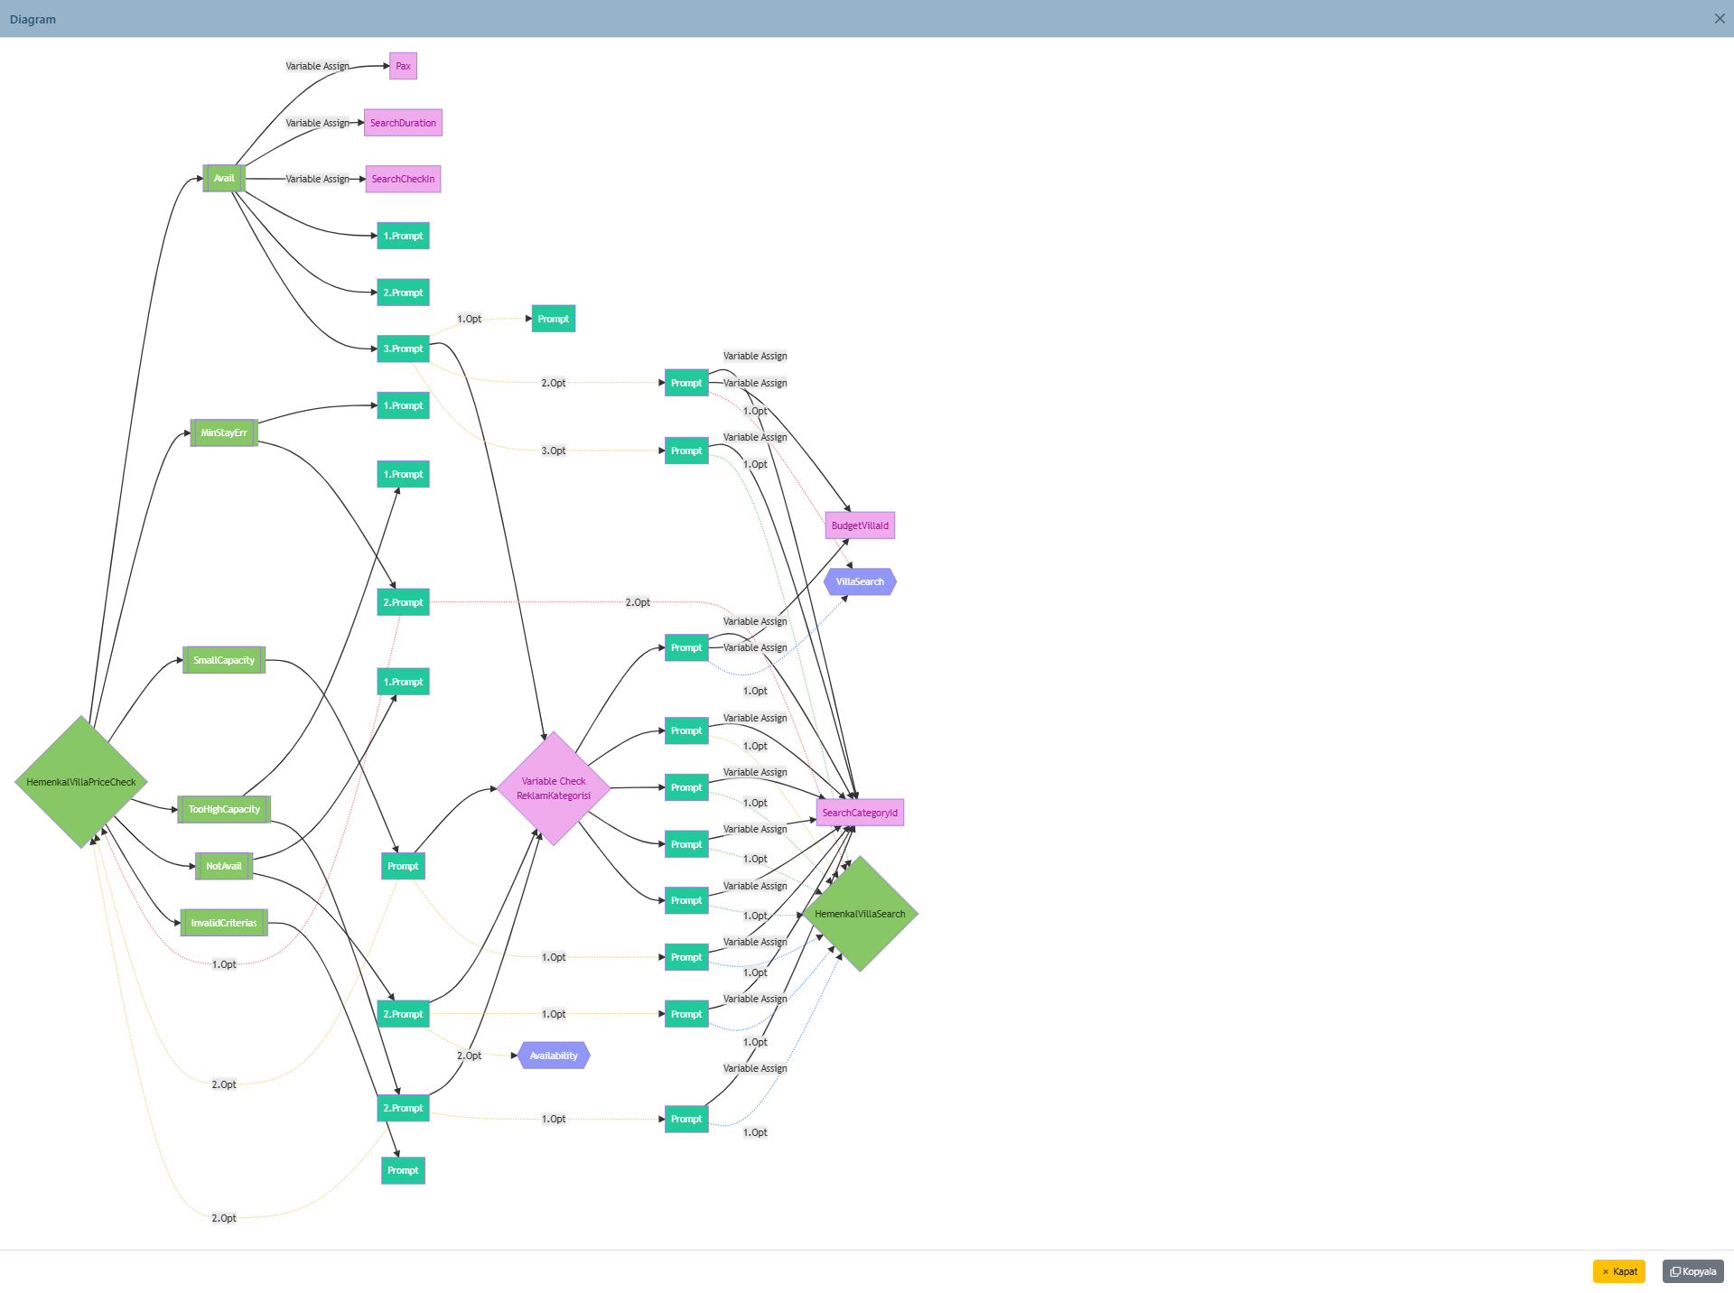The height and width of the screenshot is (1293, 1734).
Task: Click the HemenkalVillaPriceCheck diamond node
Action: point(81,782)
